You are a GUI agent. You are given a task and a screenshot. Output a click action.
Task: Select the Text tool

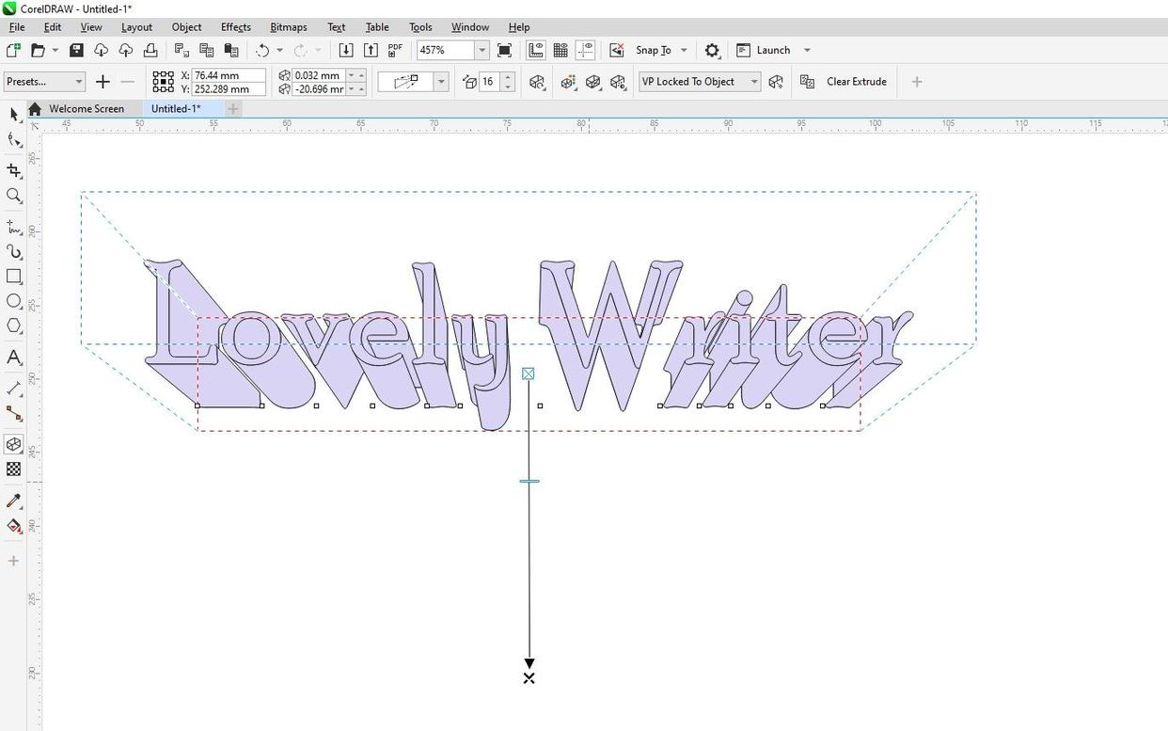click(x=13, y=358)
